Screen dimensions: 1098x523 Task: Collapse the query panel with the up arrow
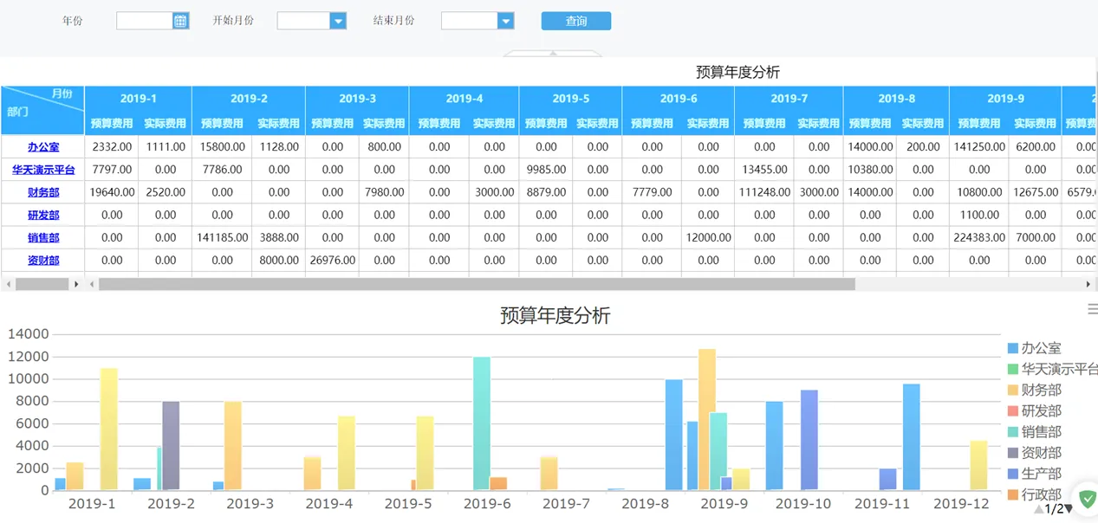[x=552, y=54]
